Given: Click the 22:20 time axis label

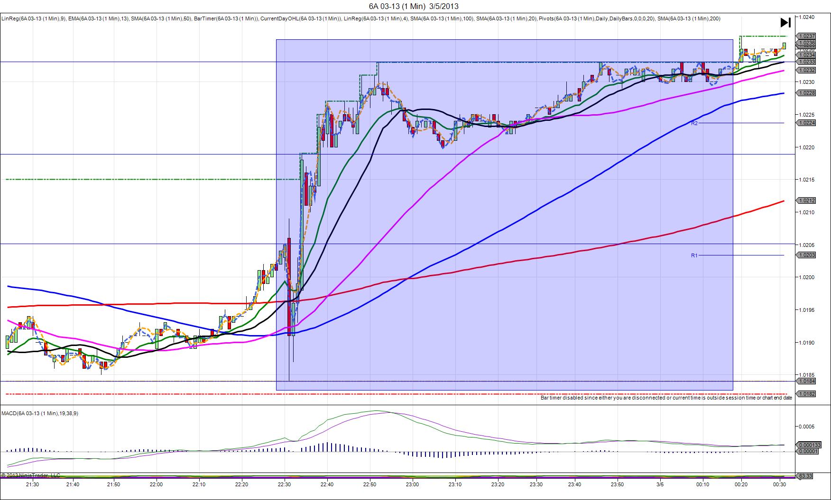Looking at the screenshot, I should click(x=241, y=484).
